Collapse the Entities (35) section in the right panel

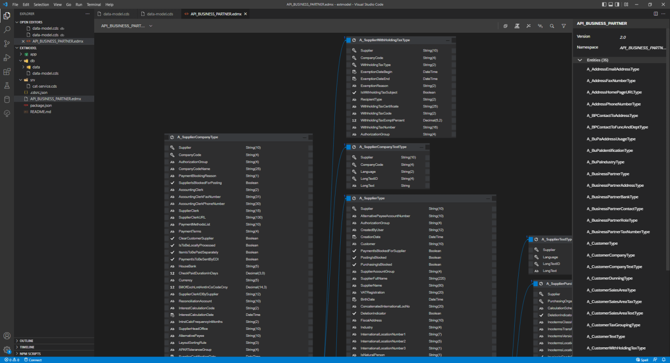coord(580,60)
